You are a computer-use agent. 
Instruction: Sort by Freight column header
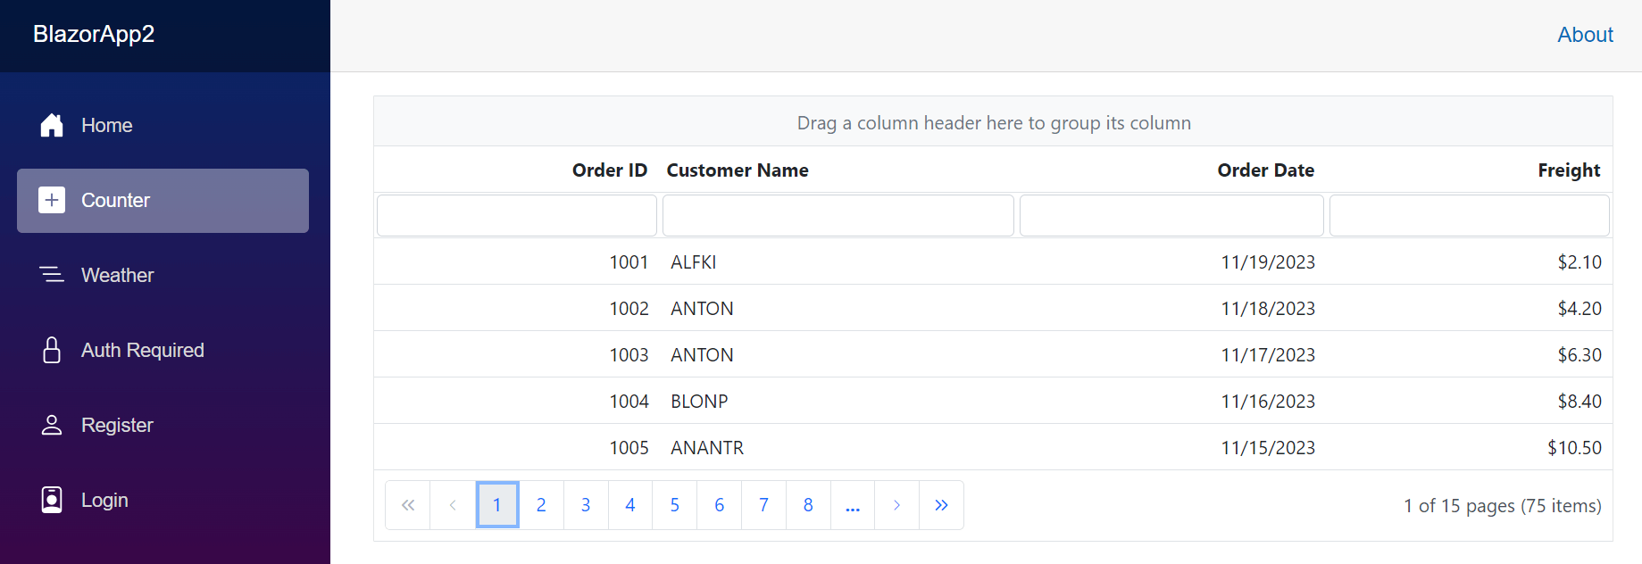coord(1568,170)
